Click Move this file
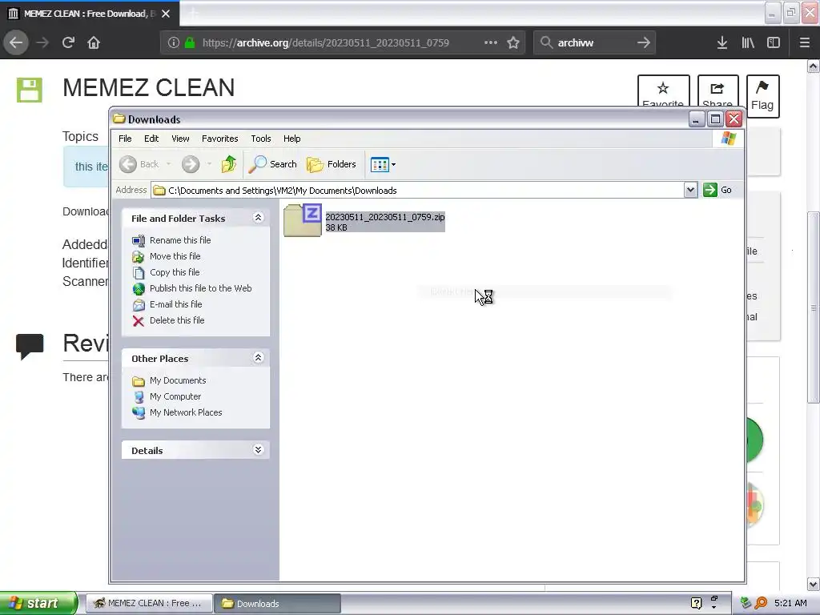 (x=175, y=256)
